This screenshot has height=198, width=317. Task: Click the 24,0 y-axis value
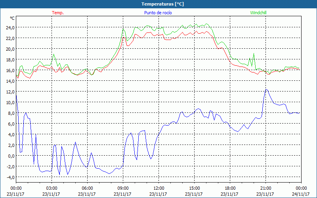pos(10,28)
